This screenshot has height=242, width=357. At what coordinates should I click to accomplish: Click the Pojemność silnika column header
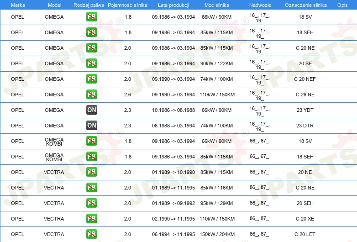click(x=127, y=5)
